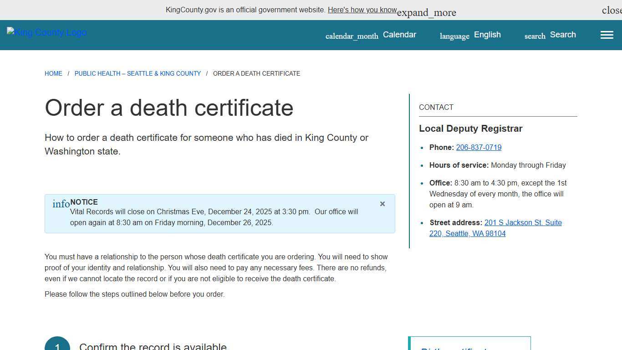Navigate to HOME in the breadcrumb

pos(53,73)
